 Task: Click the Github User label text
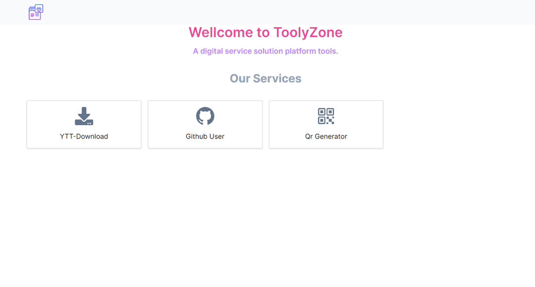tap(205, 136)
